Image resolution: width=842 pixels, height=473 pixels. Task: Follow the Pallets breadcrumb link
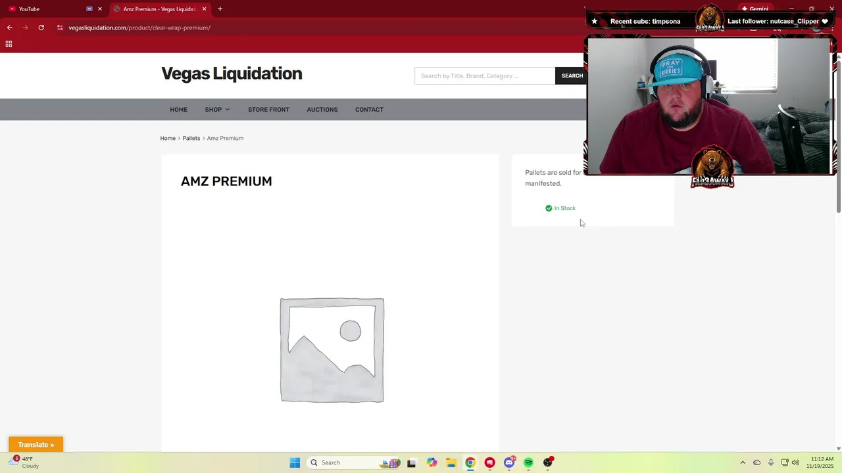pyautogui.click(x=191, y=138)
